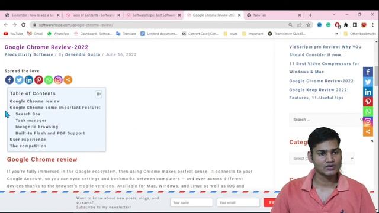Click floating orange share button at right edge
This screenshot has width=379, height=213.
pos(368,131)
